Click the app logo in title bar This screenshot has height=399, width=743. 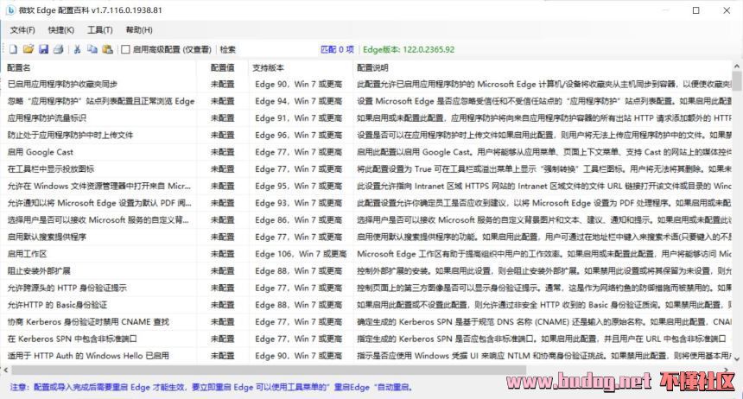click(x=10, y=10)
